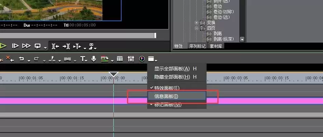Click the undo icon
323x137 pixels.
pos(22,59)
